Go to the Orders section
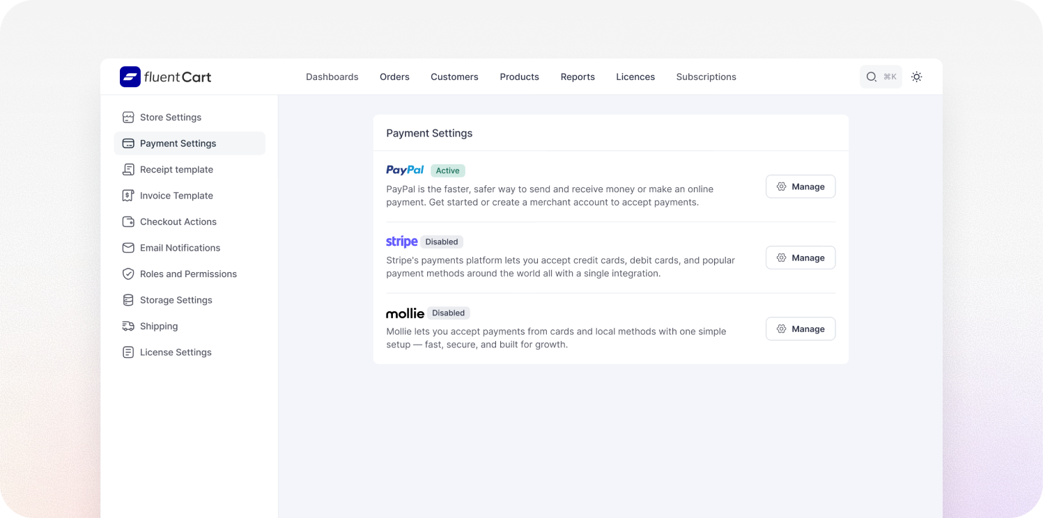1043x518 pixels. click(x=394, y=77)
